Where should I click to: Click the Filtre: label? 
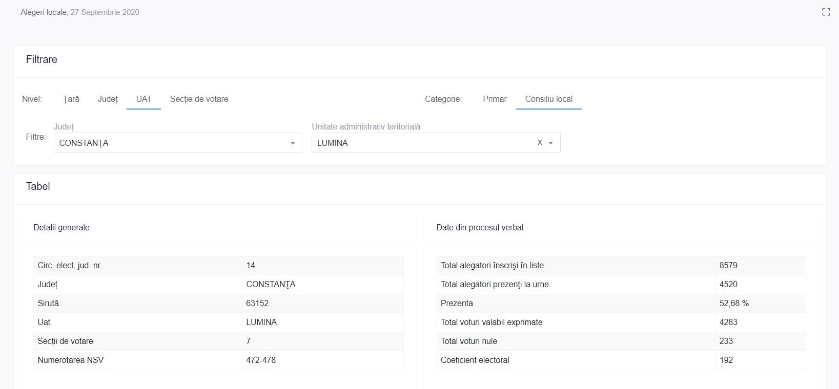click(x=36, y=137)
